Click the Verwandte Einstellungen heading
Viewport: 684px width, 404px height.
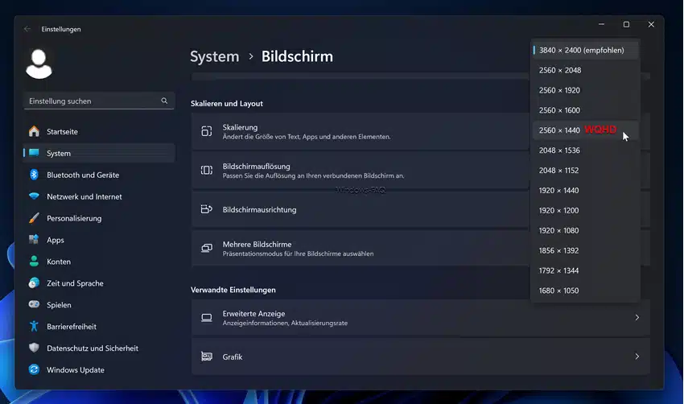(233, 290)
